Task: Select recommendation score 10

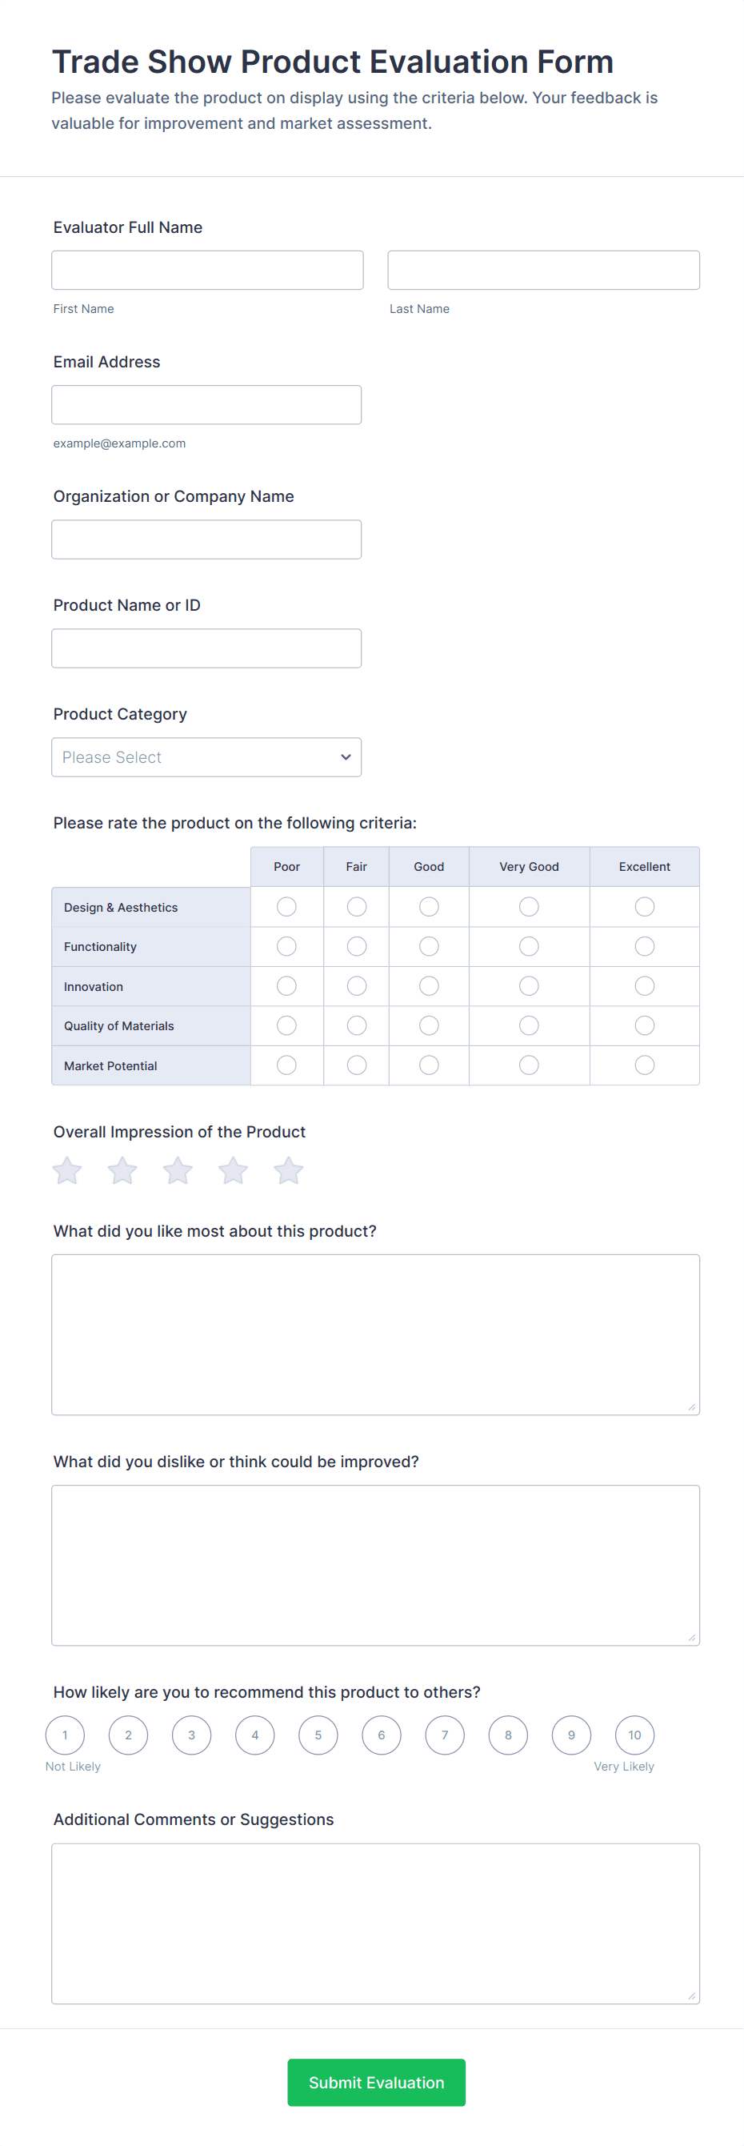Action: coord(634,1735)
